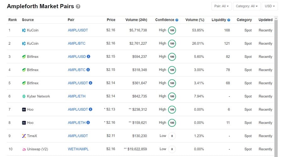Open KuCoin AMPL/USDT pair link
The height and width of the screenshot is (157, 283).
78,30
